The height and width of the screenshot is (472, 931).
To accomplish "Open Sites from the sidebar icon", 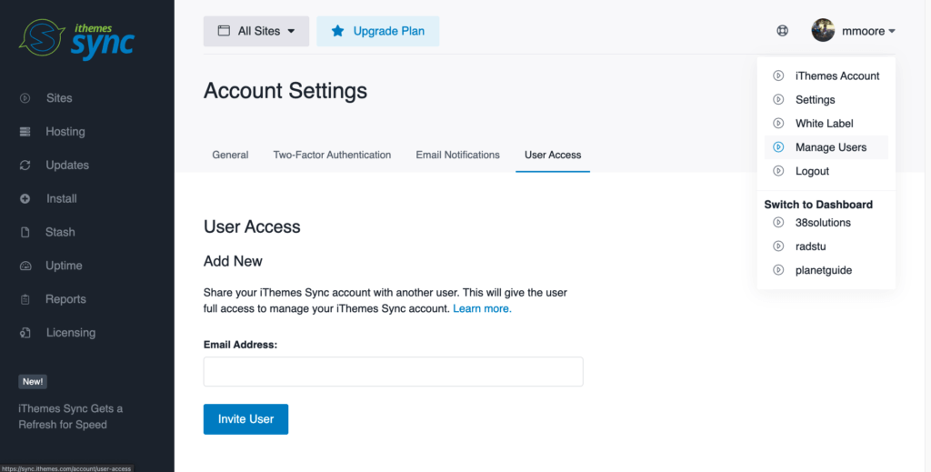I will pos(25,98).
